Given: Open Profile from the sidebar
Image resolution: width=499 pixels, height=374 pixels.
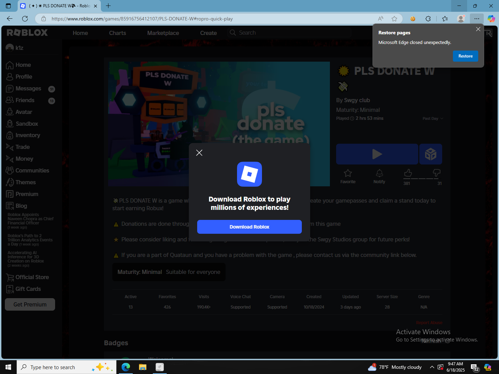Looking at the screenshot, I should [x=19, y=77].
